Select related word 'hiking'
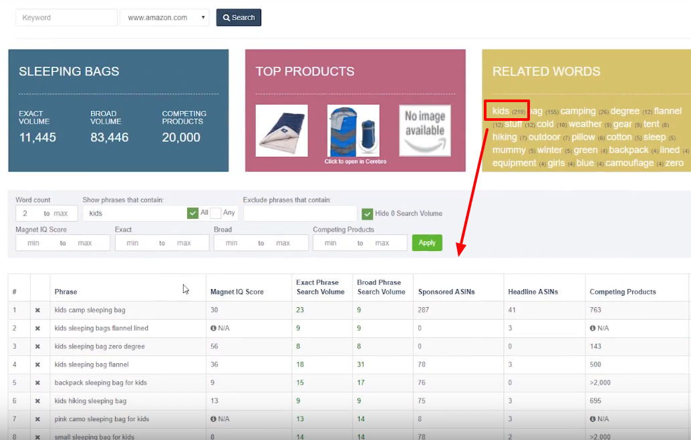The height and width of the screenshot is (440, 691). [x=505, y=137]
